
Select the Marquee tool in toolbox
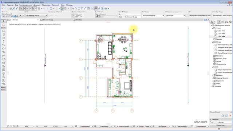click(x=4, y=25)
